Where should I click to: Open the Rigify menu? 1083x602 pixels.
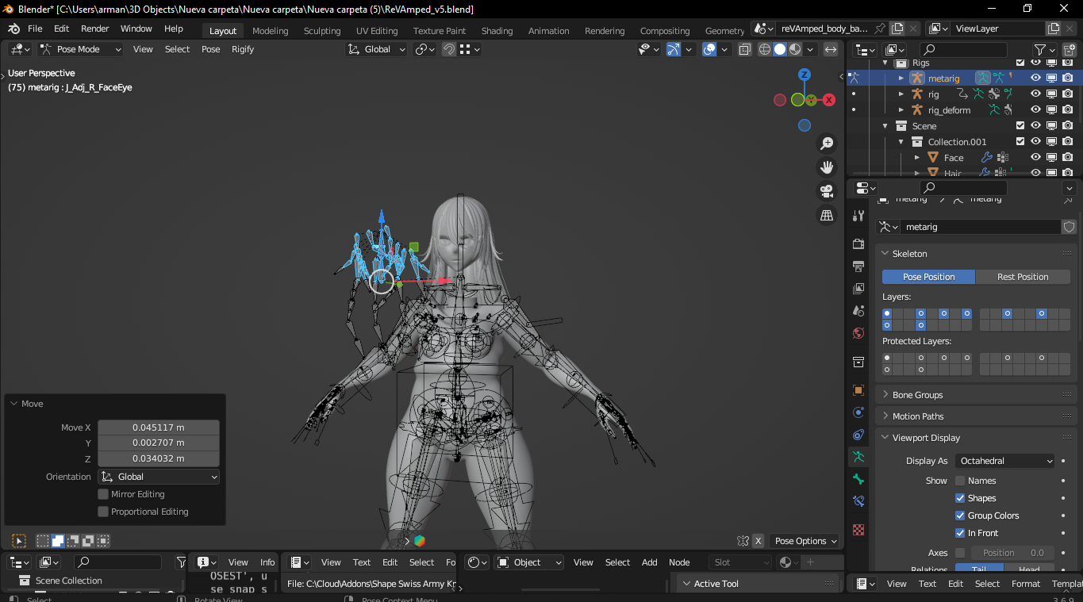(243, 49)
